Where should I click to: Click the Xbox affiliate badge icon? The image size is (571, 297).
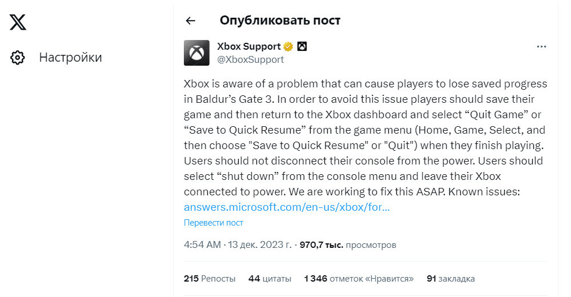pos(302,46)
